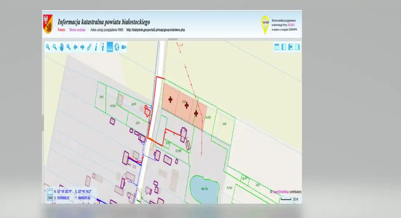Click the video camera icon
This screenshot has height=218, width=401.
pyautogui.click(x=124, y=47)
